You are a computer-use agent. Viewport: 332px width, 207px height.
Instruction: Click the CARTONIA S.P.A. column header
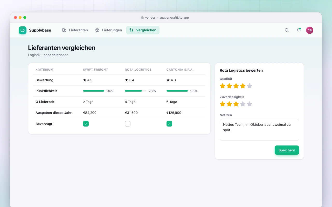(180, 70)
